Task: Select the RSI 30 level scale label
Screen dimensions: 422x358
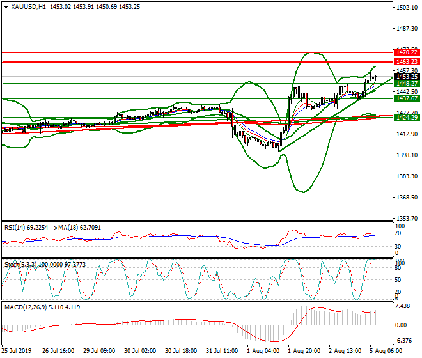Action: tap(398, 247)
